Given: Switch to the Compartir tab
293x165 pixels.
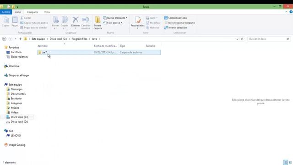Looking at the screenshot, I should [x=33, y=12].
